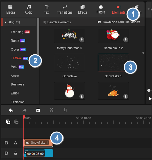Select the Arrow category
Screen dimensions: 152x160
[15, 76]
